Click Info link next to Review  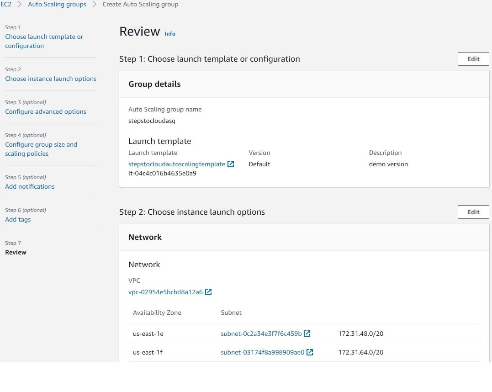(x=170, y=34)
